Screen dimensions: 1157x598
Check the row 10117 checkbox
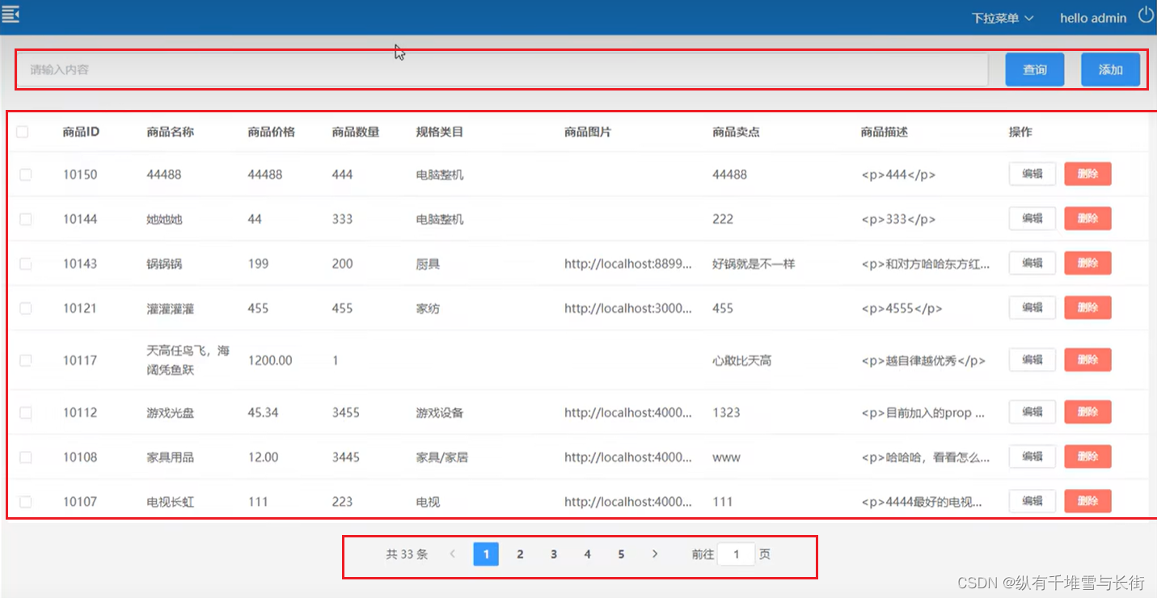pyautogui.click(x=26, y=360)
